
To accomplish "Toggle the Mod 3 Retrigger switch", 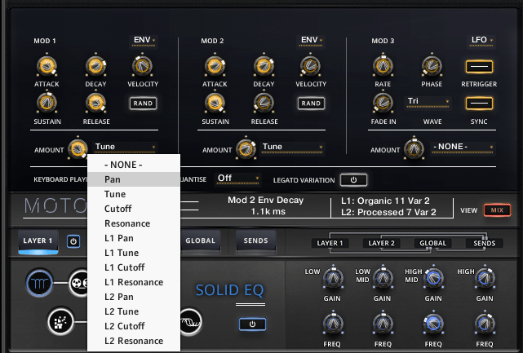I will coord(479,66).
